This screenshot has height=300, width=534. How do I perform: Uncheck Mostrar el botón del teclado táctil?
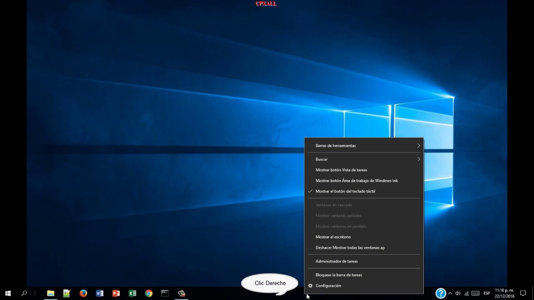[364, 191]
